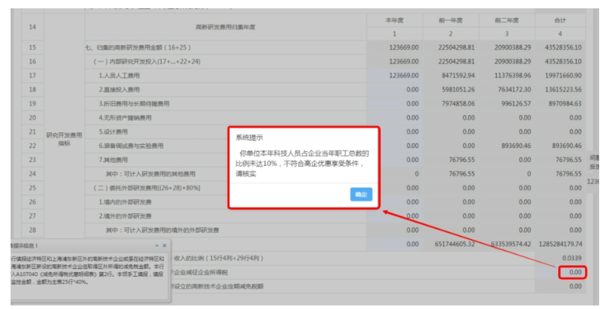The width and height of the screenshot is (603, 309).
Task: Click 高新研发费用归集年度 header cell
Action: 225,27
